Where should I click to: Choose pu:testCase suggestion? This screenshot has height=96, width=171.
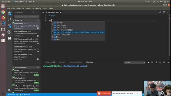coord(78,27)
